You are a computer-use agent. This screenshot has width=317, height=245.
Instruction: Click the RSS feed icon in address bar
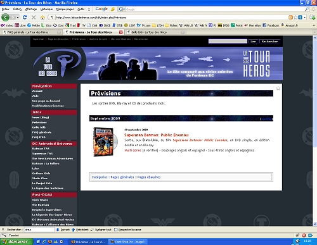click(290, 17)
